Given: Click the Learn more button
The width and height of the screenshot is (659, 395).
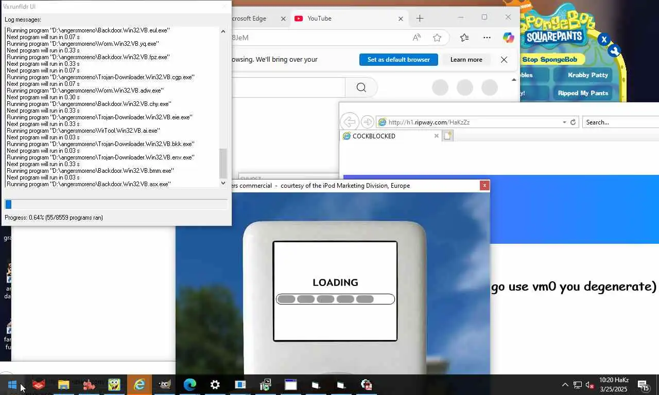Looking at the screenshot, I should [466, 60].
